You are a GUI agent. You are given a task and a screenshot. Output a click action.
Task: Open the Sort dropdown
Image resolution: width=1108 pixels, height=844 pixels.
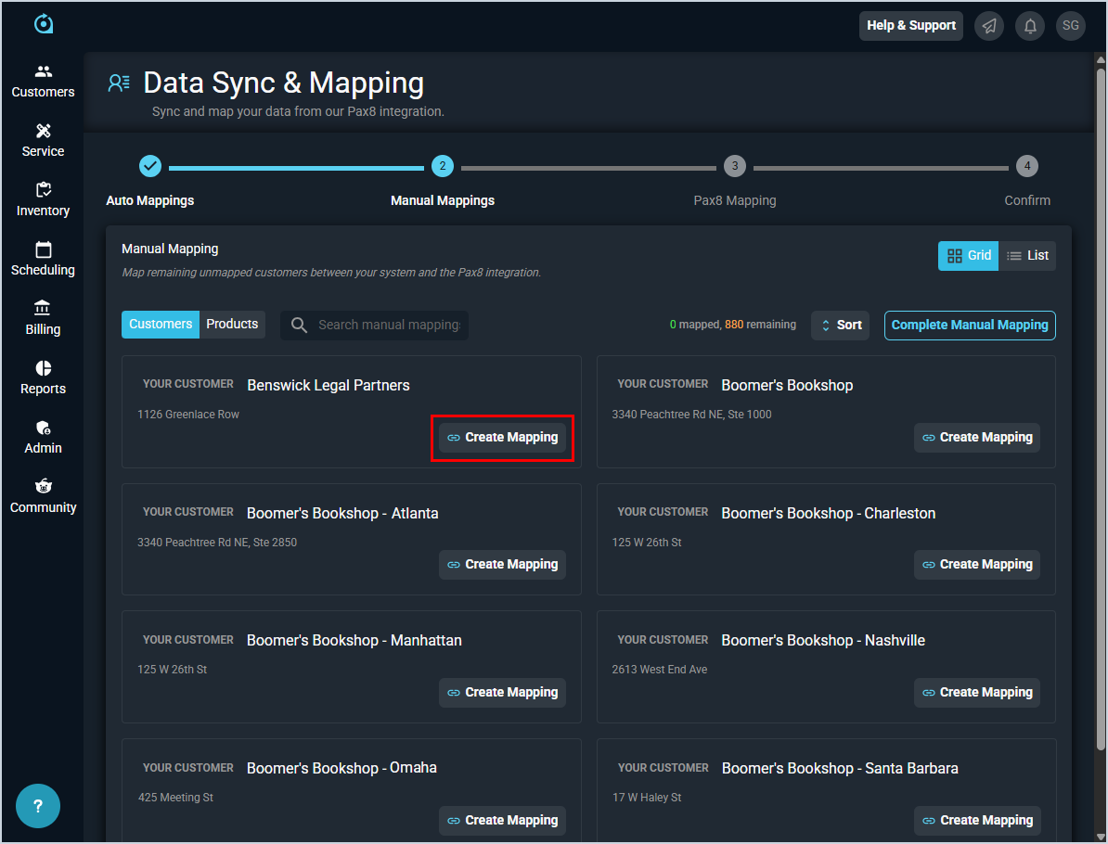840,326
